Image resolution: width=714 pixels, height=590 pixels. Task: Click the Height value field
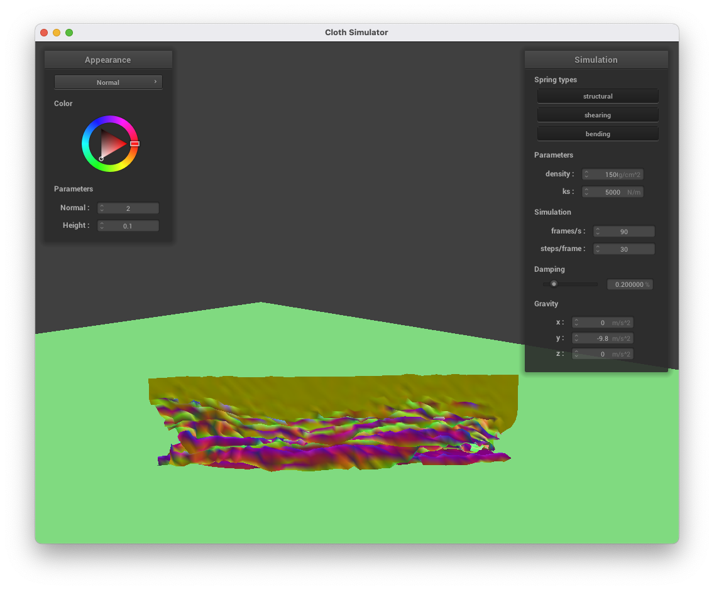click(128, 225)
